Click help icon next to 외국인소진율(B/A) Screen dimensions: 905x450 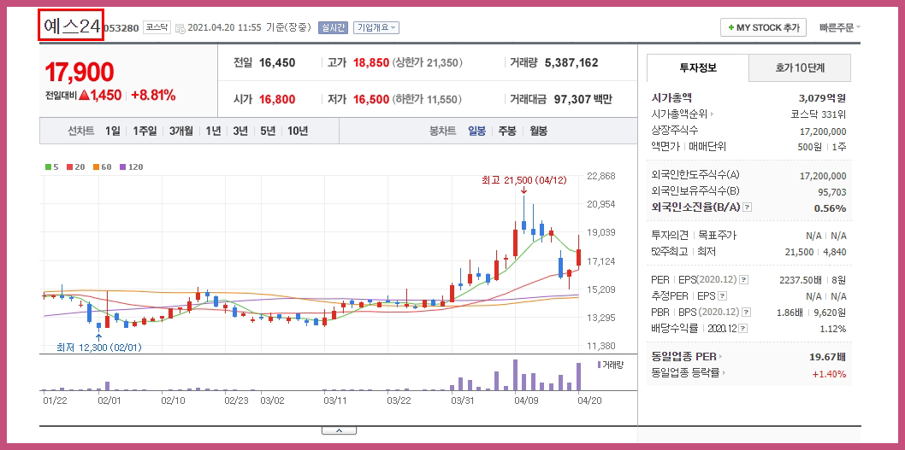[748, 207]
